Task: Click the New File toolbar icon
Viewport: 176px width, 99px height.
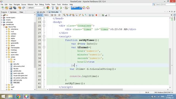Action: 3,8
